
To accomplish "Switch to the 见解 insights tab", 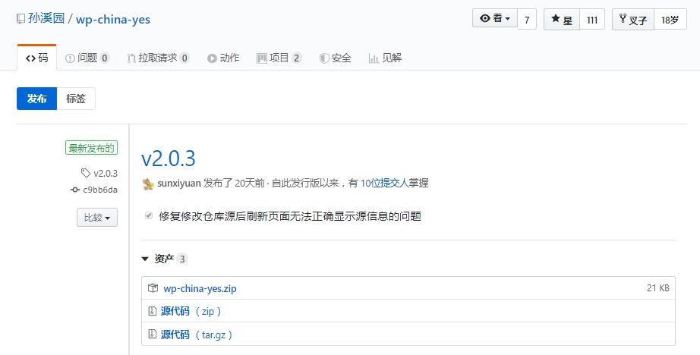I will [x=385, y=58].
